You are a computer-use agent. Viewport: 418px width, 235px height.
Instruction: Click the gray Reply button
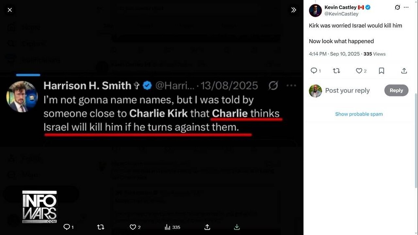click(x=396, y=90)
